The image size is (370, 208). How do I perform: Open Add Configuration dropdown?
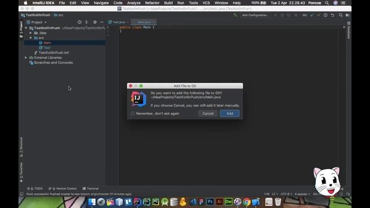pos(256,15)
